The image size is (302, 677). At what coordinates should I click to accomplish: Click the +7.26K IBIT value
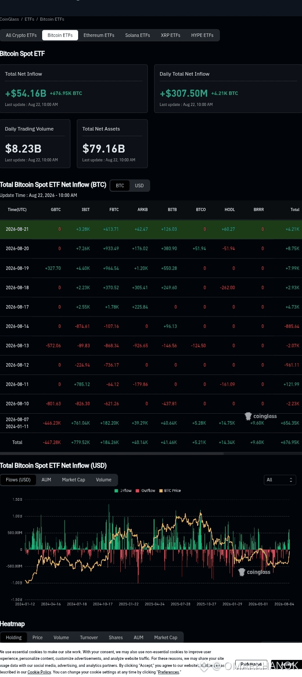(x=83, y=248)
